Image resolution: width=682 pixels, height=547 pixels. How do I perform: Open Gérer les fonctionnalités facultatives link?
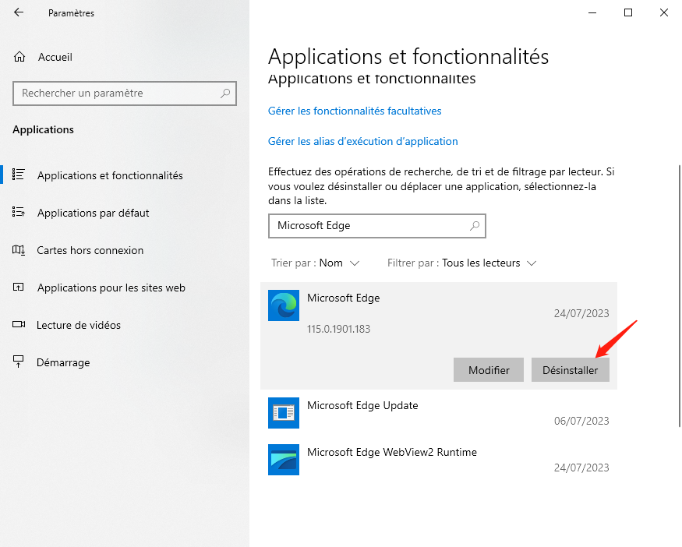click(x=355, y=111)
